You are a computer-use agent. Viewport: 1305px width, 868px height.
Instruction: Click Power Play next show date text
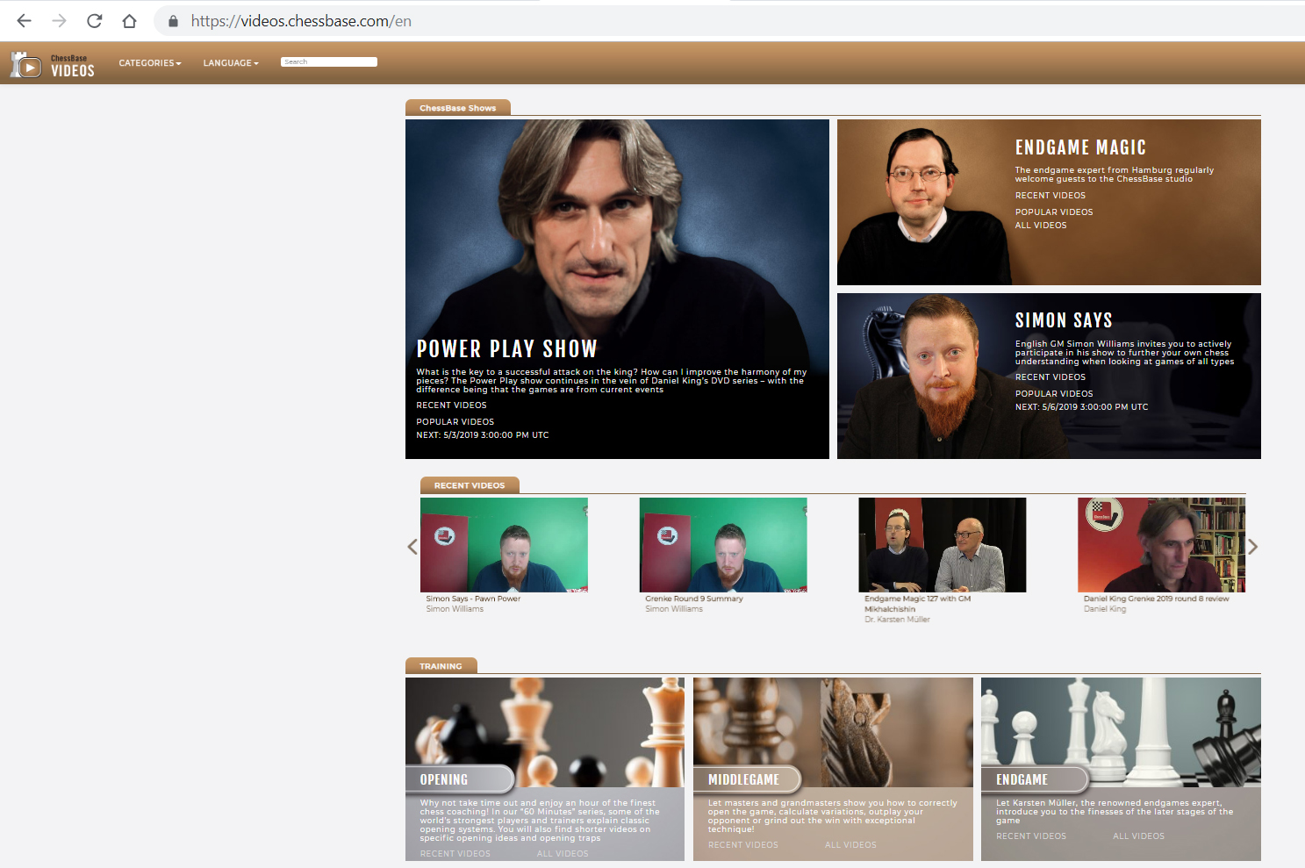point(483,435)
